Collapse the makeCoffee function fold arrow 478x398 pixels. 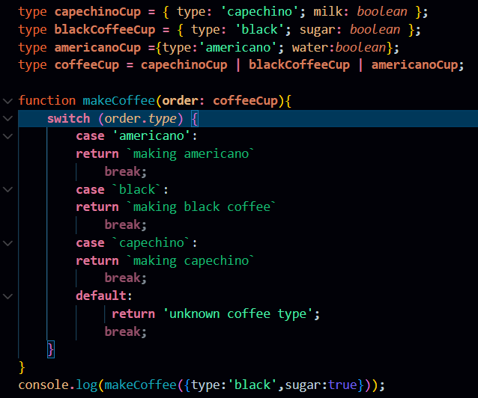(7, 101)
